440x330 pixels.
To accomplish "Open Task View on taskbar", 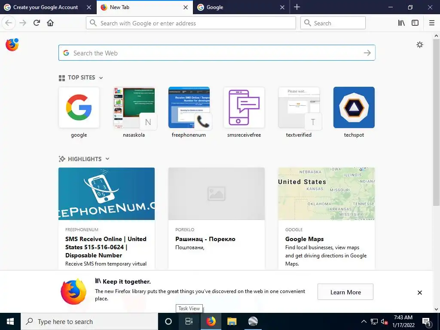I will point(189,321).
